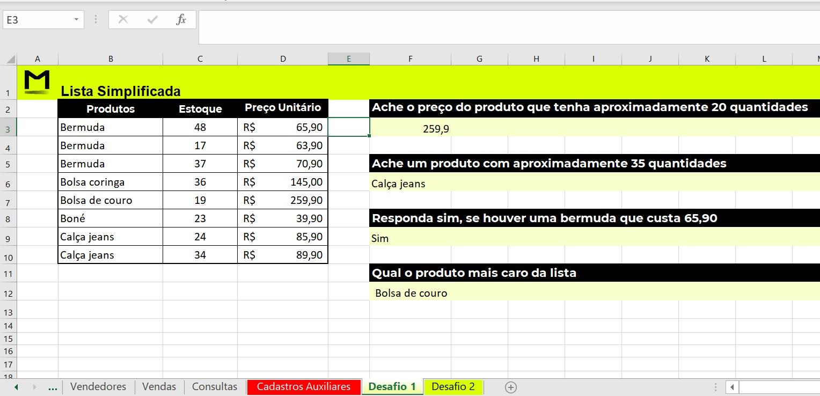Image resolution: width=820 pixels, height=396 pixels.
Task: Click the left sheet-scrolling arrow
Action: coord(16,386)
